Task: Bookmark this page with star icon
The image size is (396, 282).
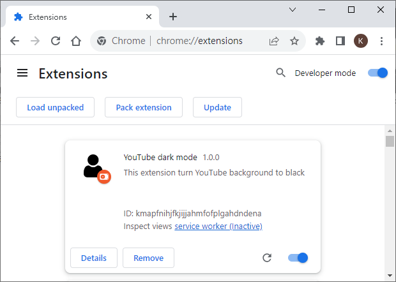Action: click(294, 41)
